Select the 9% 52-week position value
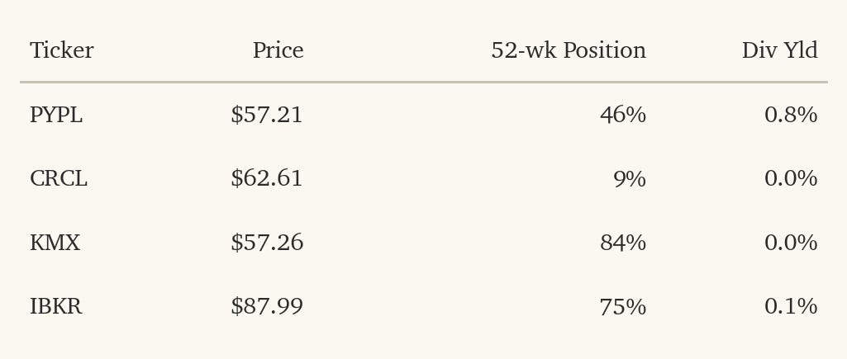The width and height of the screenshot is (847, 359). [630, 179]
